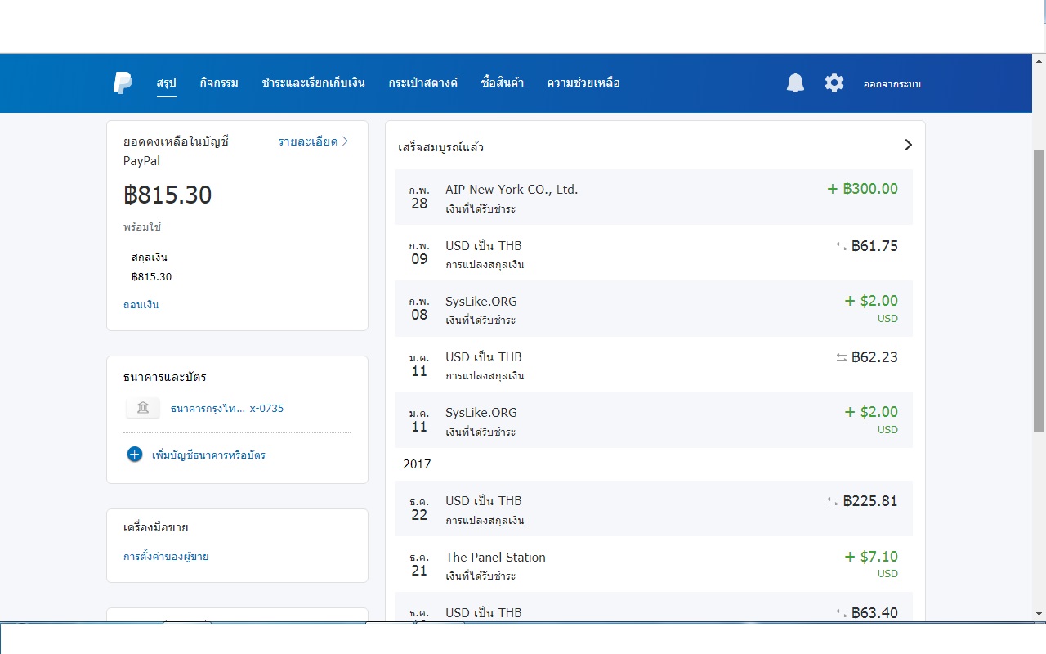Open the กระเป๋าสตางค์ menu
The height and width of the screenshot is (654, 1046).
pyautogui.click(x=423, y=83)
